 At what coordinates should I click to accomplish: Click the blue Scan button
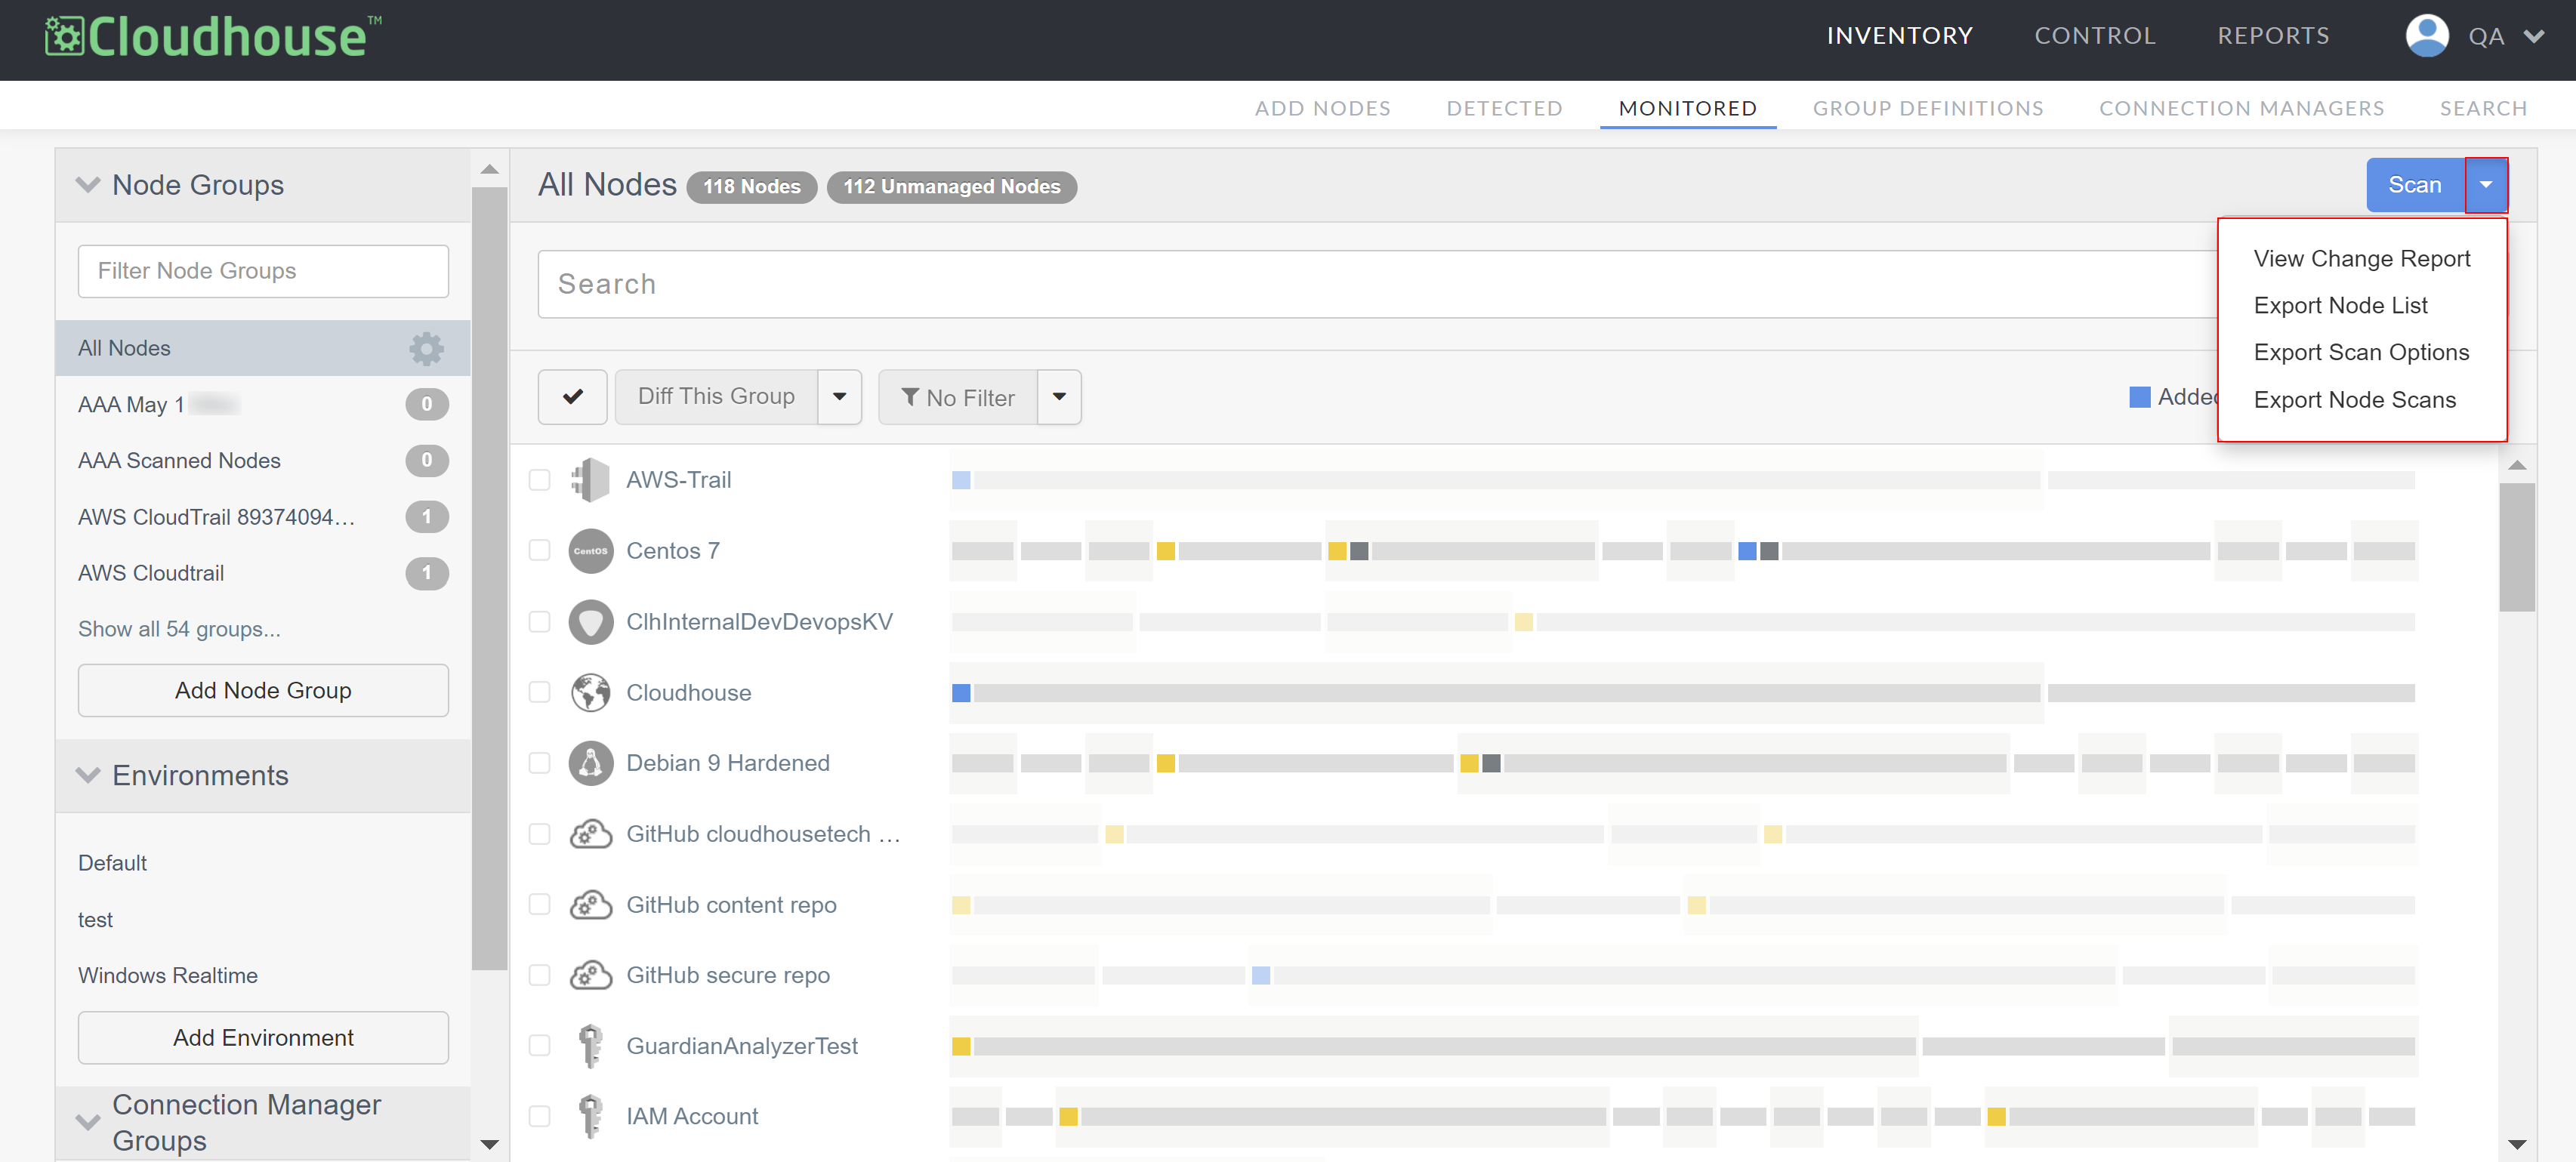point(2415,185)
